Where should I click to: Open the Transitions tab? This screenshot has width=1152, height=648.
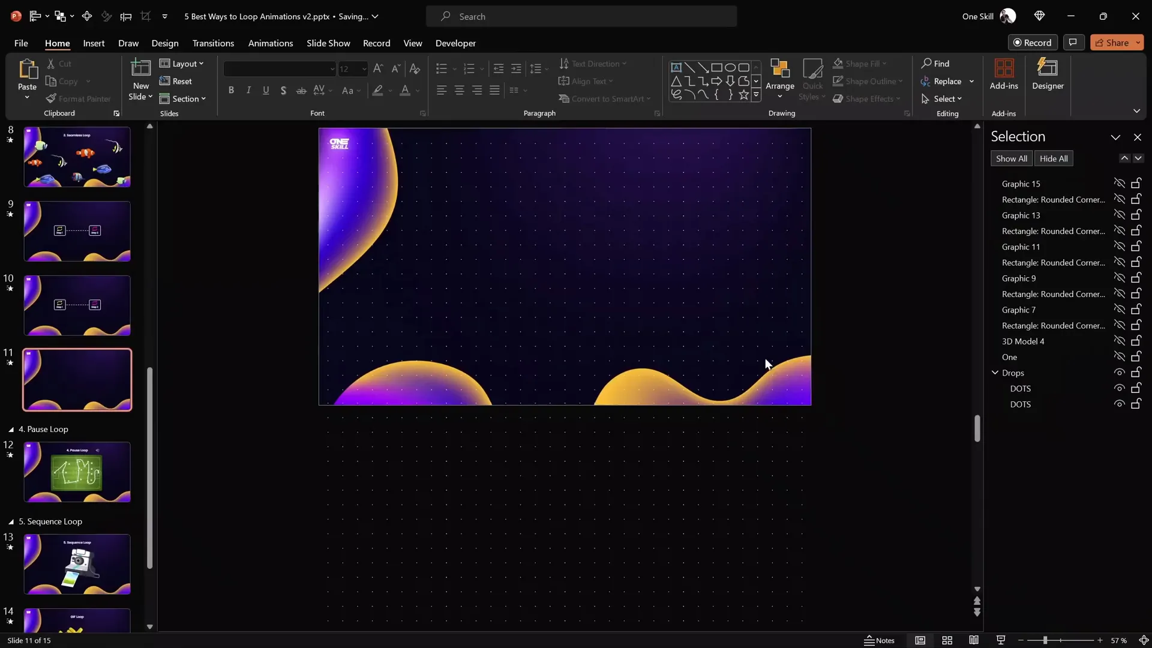(x=213, y=43)
